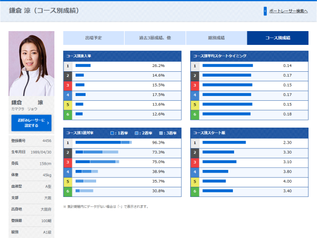Click blue course 4 badge in コース別進入率
Image resolution: width=317 pixels, height=238 pixels.
tap(68, 95)
